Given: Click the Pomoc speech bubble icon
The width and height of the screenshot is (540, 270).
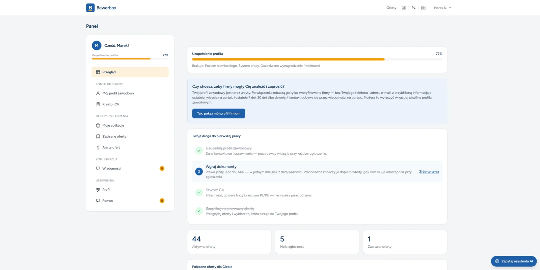Looking at the screenshot, I should (x=98, y=200).
